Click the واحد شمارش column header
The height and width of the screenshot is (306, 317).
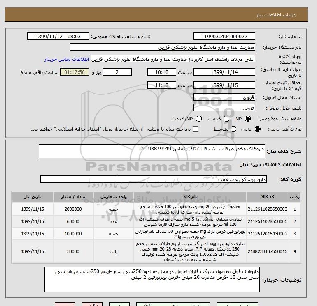coord(113,197)
